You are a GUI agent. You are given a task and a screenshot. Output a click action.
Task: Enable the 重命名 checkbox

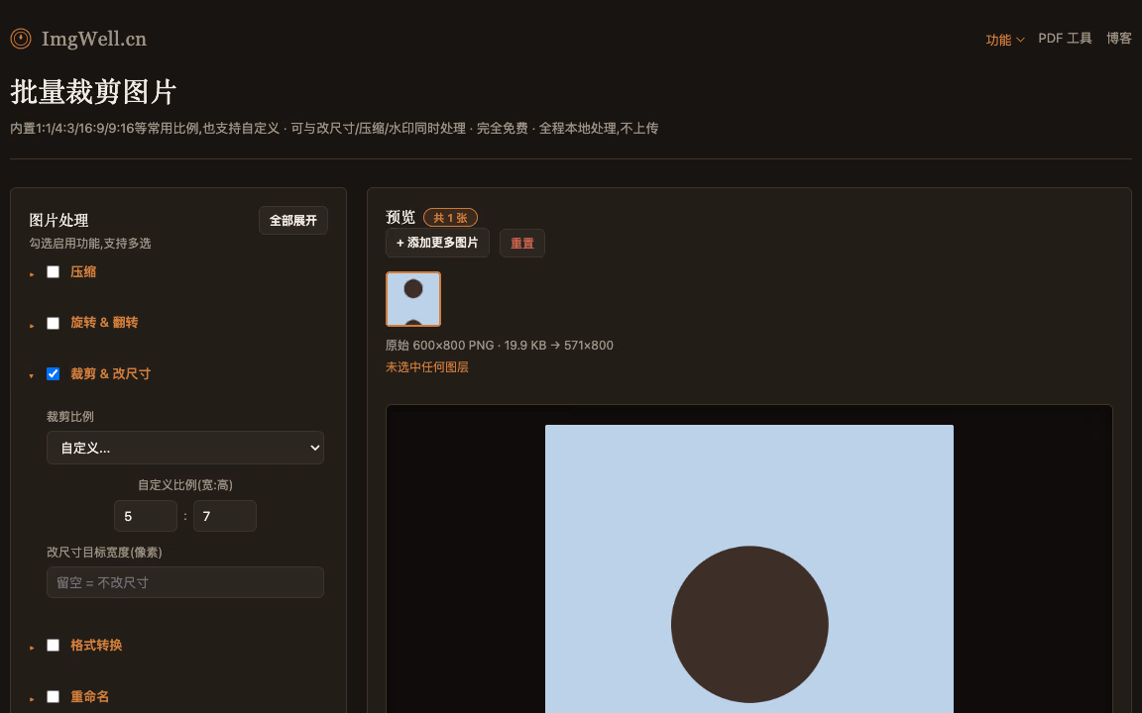[54, 697]
